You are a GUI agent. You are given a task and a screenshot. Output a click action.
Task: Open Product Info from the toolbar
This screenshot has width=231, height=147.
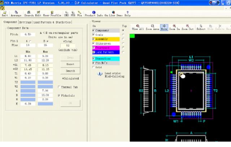pos(94,14)
